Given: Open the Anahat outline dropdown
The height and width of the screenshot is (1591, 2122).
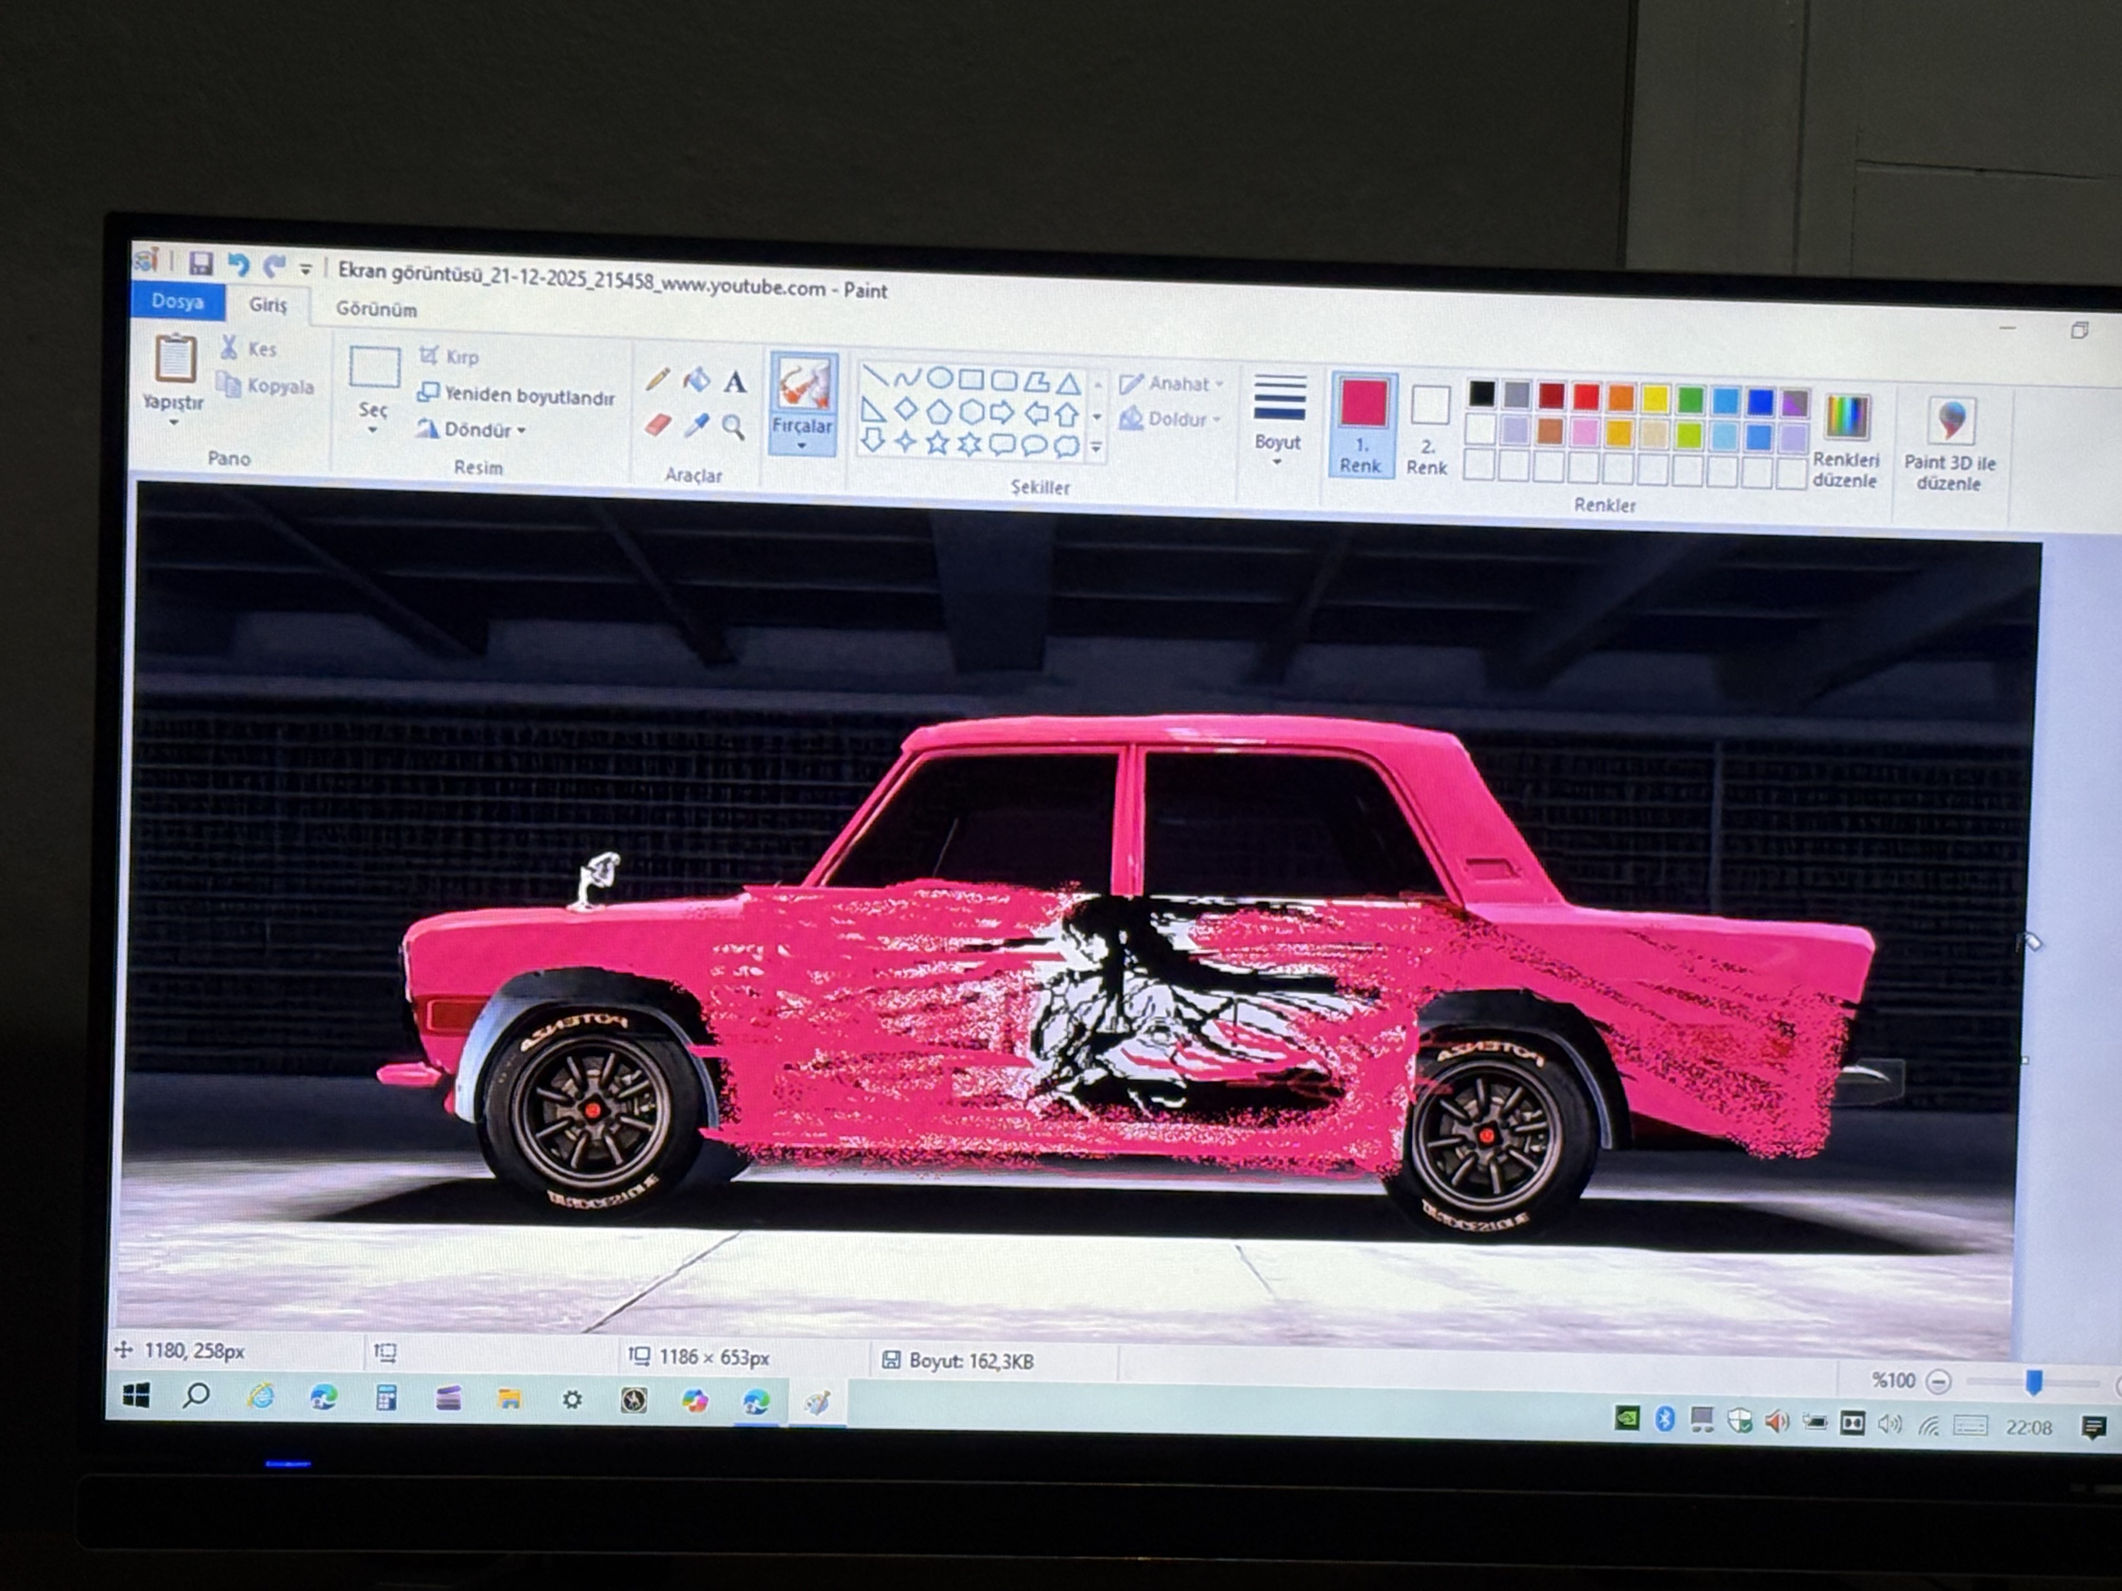Looking at the screenshot, I should coord(1172,384).
